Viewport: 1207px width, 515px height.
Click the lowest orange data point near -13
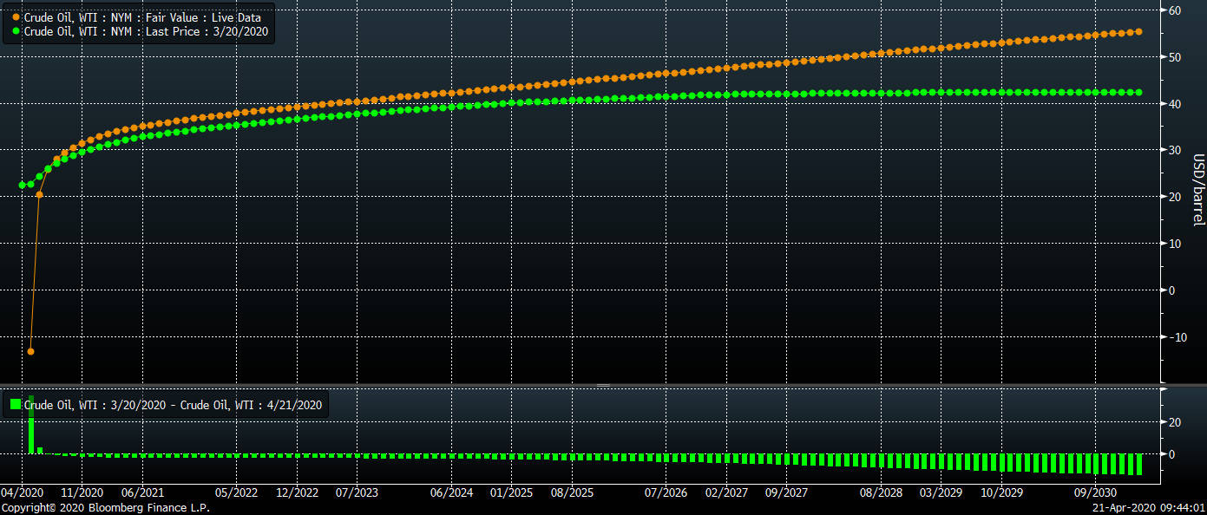(31, 351)
